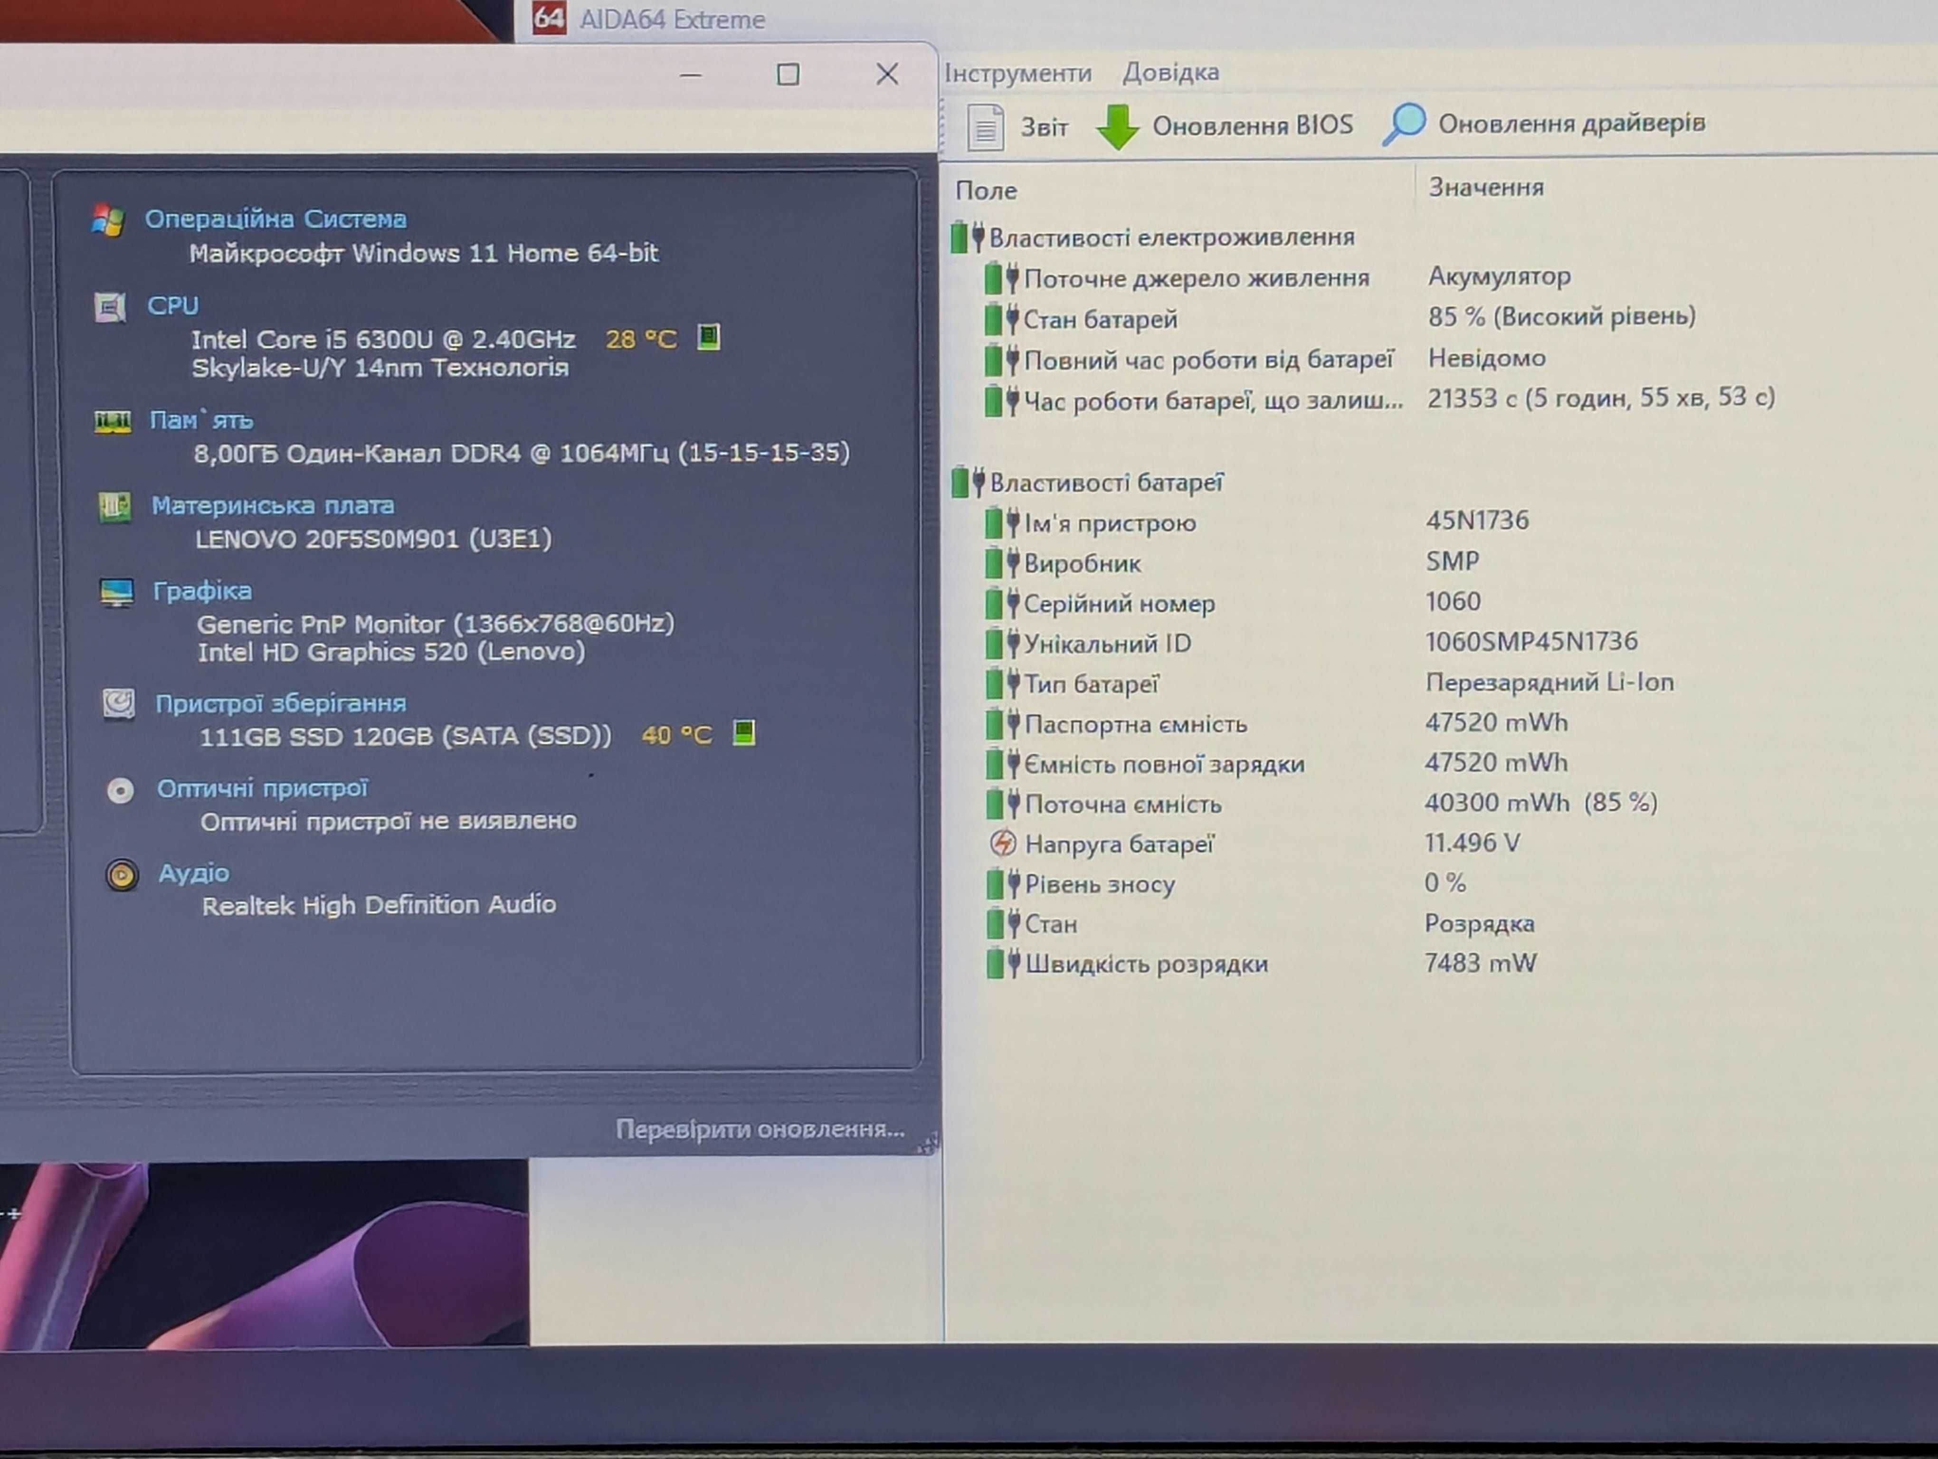Click battery icon beside Паспортна ємність

[1002, 724]
